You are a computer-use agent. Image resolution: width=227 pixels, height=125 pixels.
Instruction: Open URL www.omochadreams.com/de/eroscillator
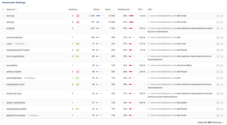pos(171,65)
